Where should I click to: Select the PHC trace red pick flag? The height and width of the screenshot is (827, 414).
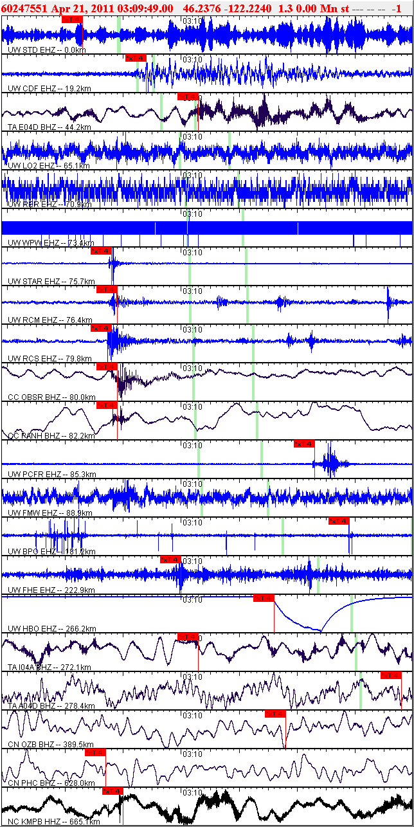coord(95,752)
